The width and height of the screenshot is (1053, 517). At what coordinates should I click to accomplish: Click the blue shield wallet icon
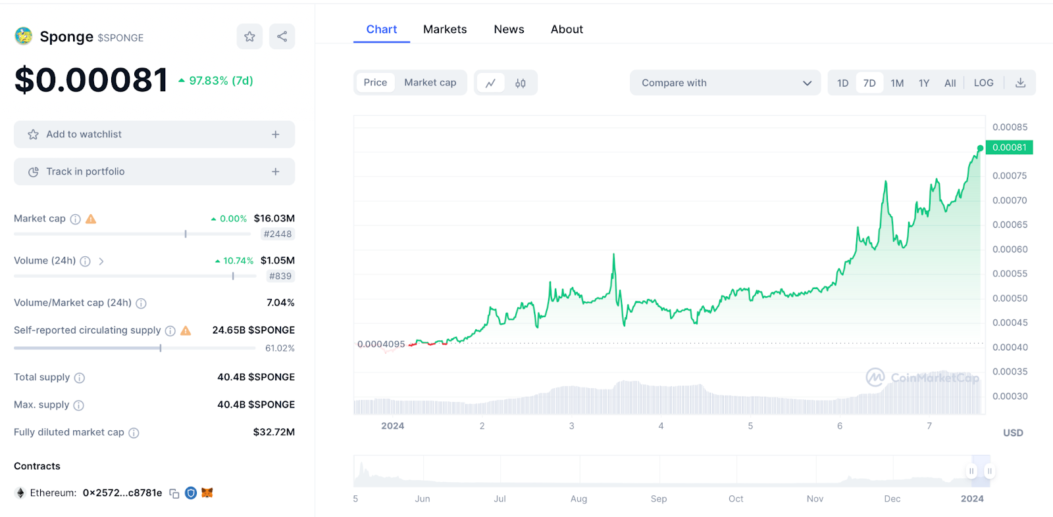(x=191, y=493)
